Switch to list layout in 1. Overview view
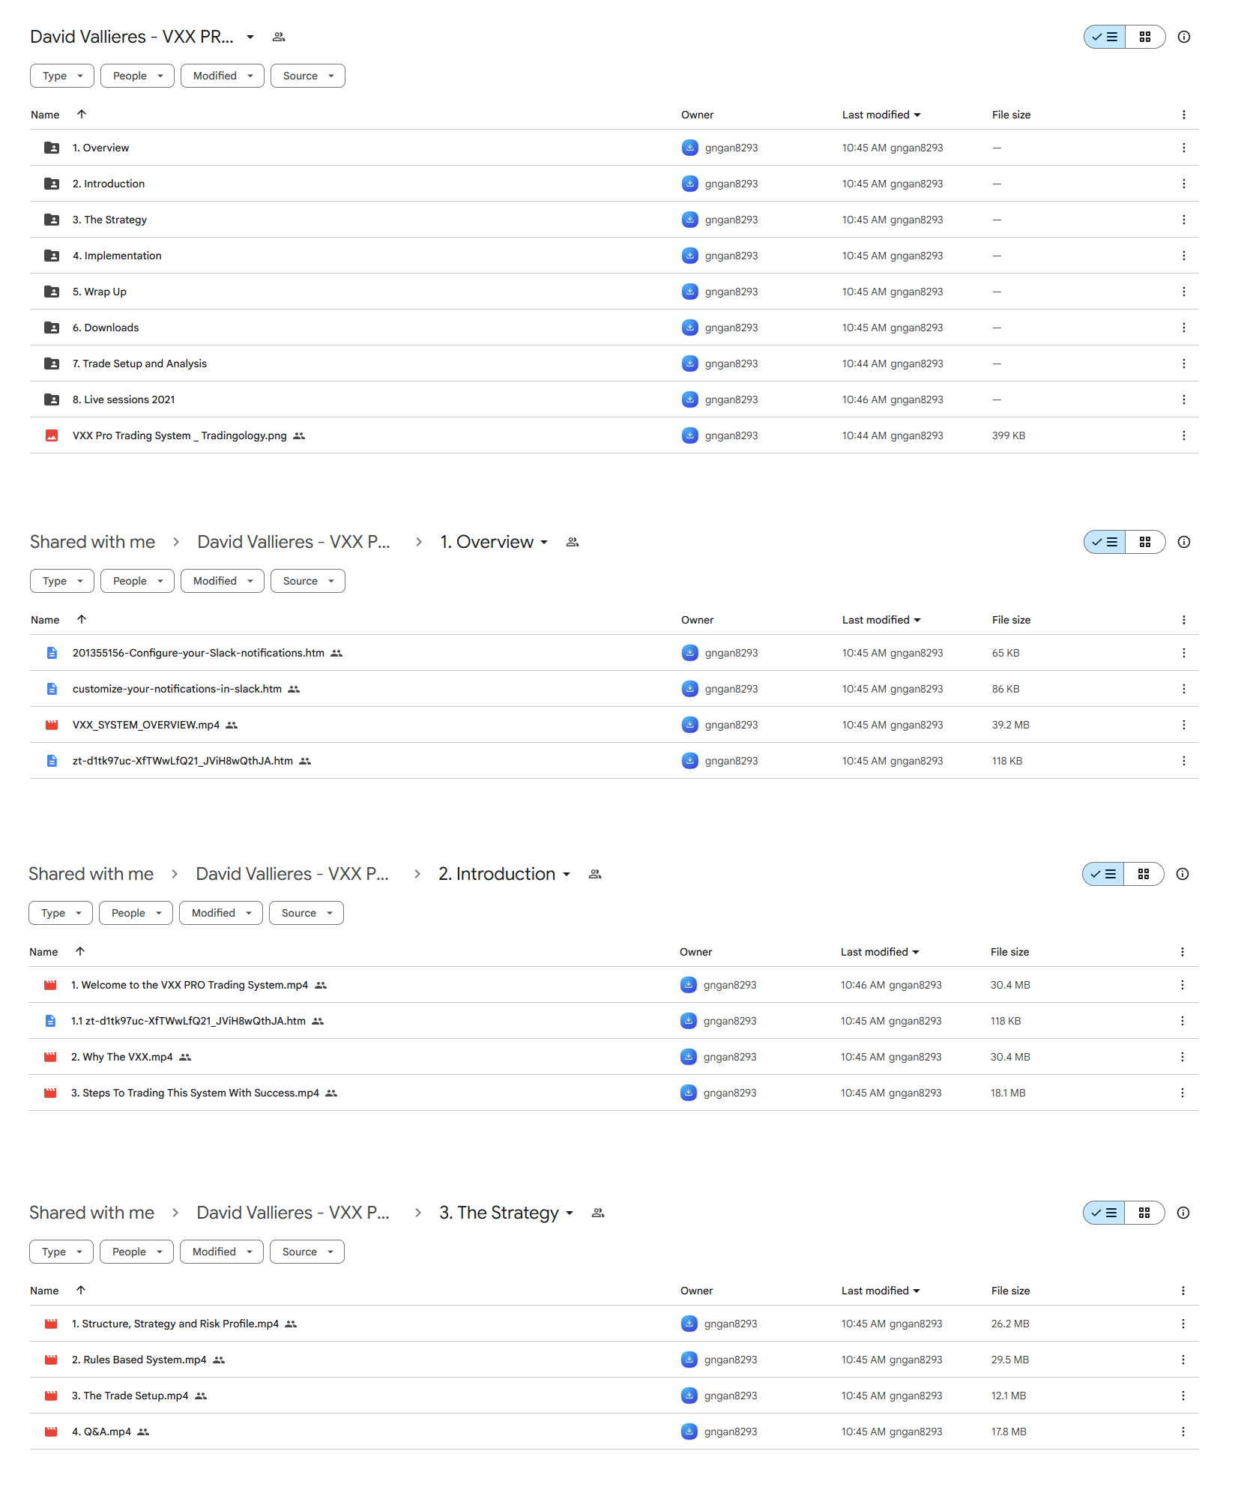The image size is (1241, 1487). [1105, 542]
